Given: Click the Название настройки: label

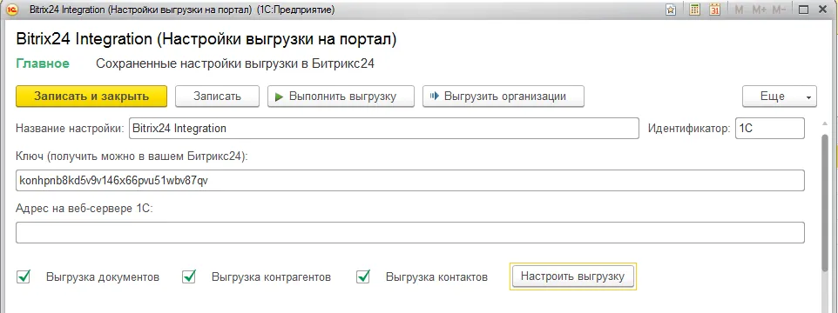Looking at the screenshot, I should click(x=70, y=129).
